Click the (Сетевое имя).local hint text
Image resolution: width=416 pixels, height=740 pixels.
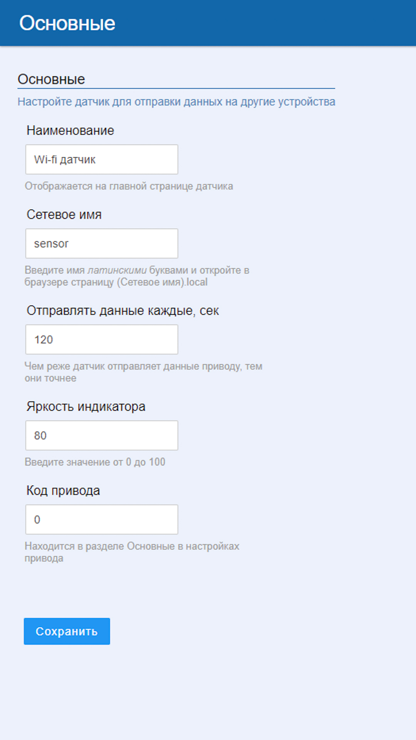pyautogui.click(x=162, y=282)
